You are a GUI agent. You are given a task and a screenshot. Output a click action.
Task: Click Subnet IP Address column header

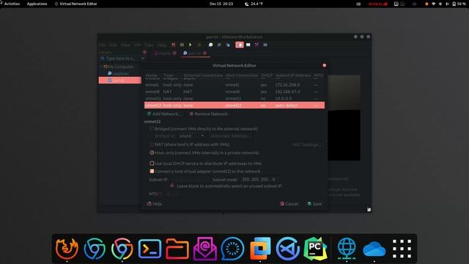pos(293,76)
